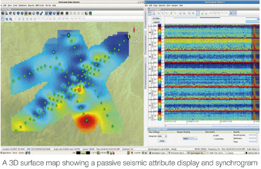Viewport: 261px width, 169px height.
Task: Open Database menu in Data Selection window
Action: tap(23, 6)
